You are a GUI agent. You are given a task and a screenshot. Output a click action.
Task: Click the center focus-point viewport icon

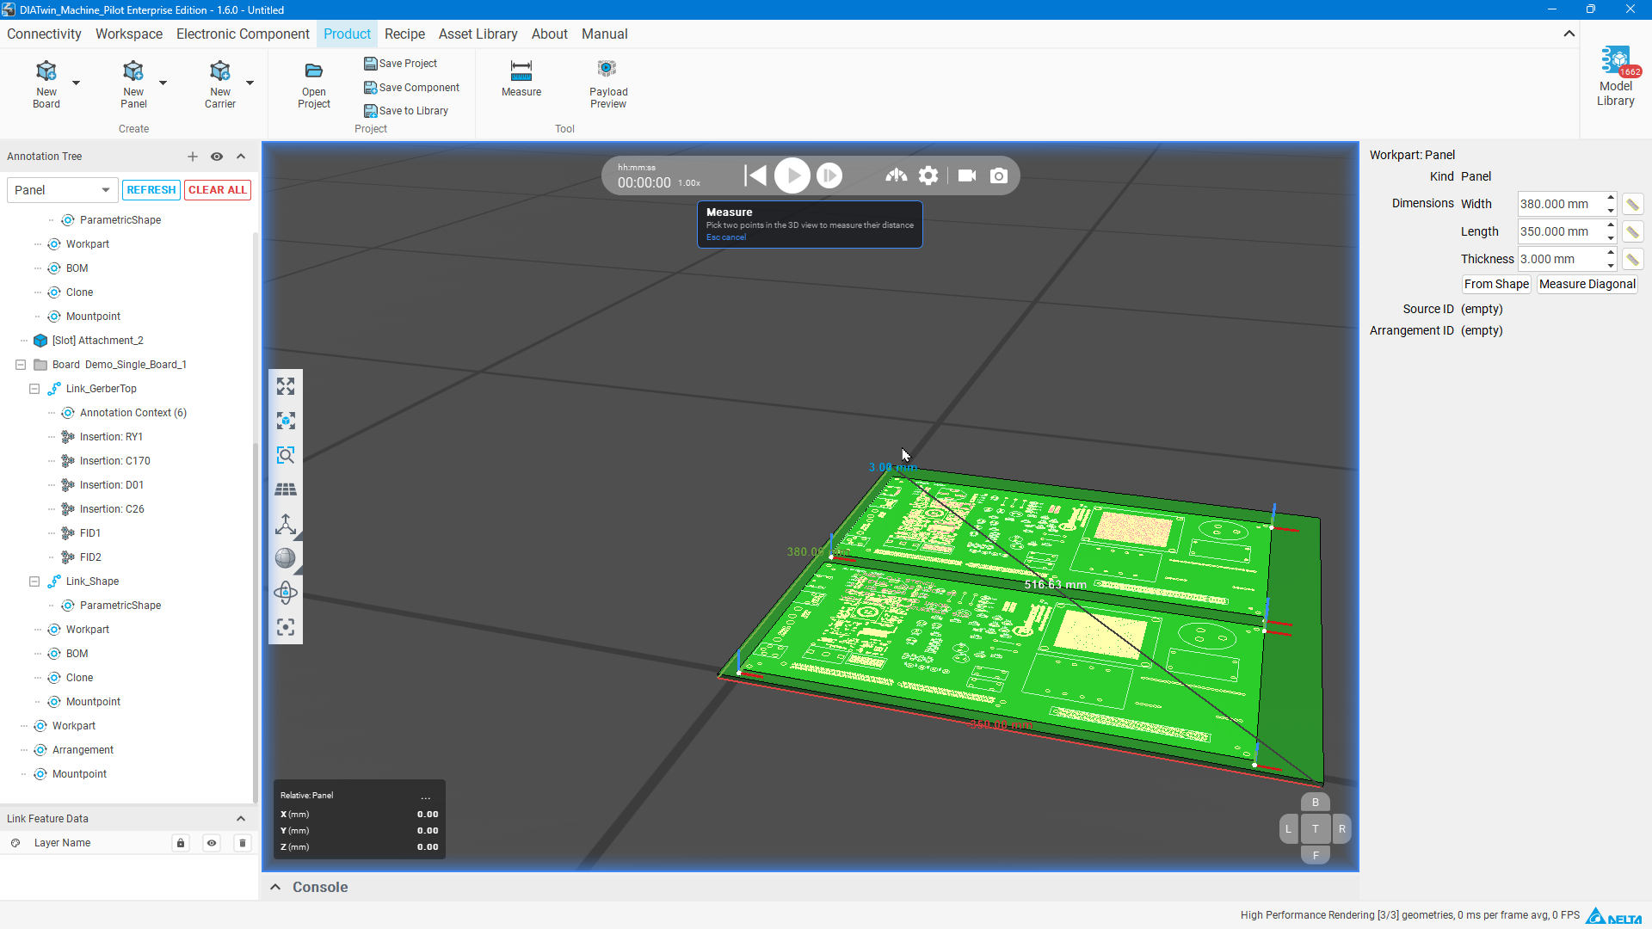click(286, 627)
